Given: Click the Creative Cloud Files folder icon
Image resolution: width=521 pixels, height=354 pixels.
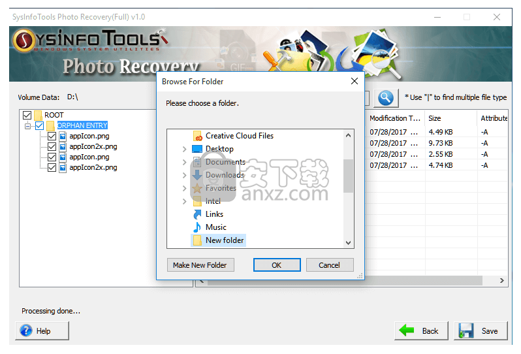Looking at the screenshot, I should click(x=197, y=136).
